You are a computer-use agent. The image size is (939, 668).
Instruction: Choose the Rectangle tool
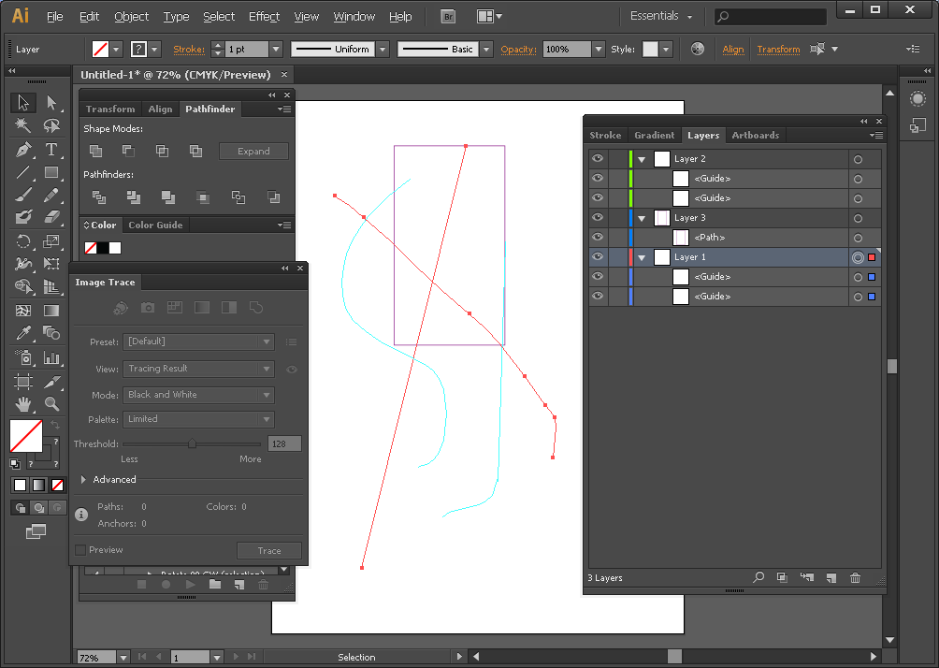[x=51, y=172]
